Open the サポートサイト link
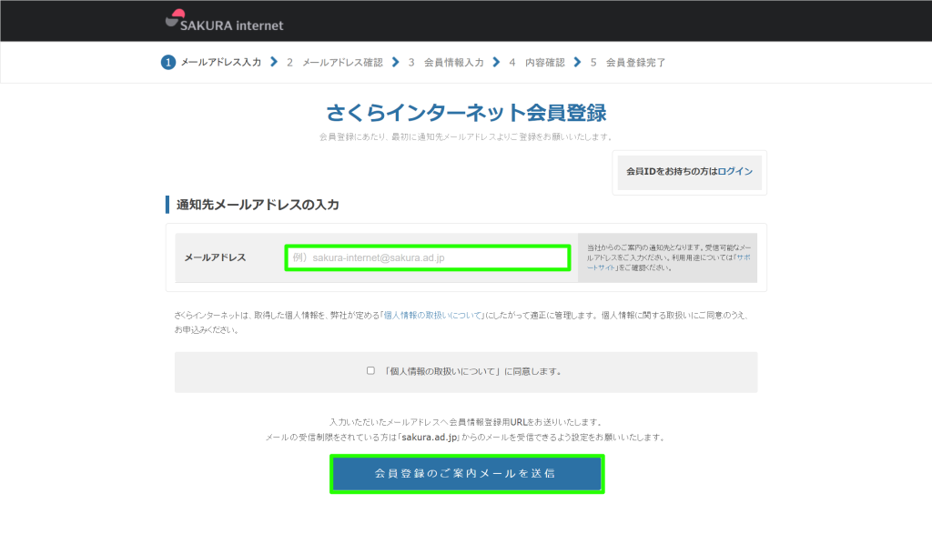 669,263
